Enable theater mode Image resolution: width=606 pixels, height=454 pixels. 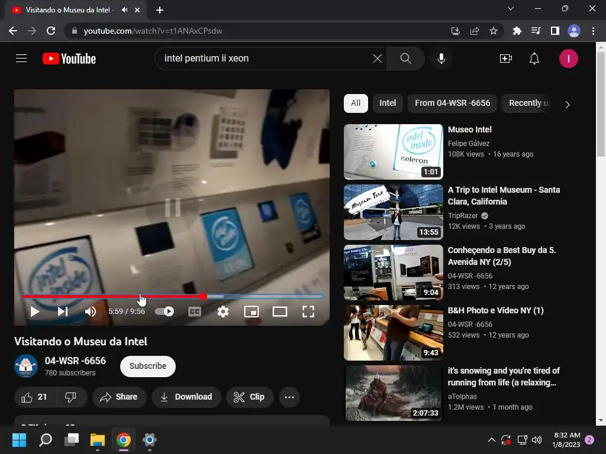point(280,312)
